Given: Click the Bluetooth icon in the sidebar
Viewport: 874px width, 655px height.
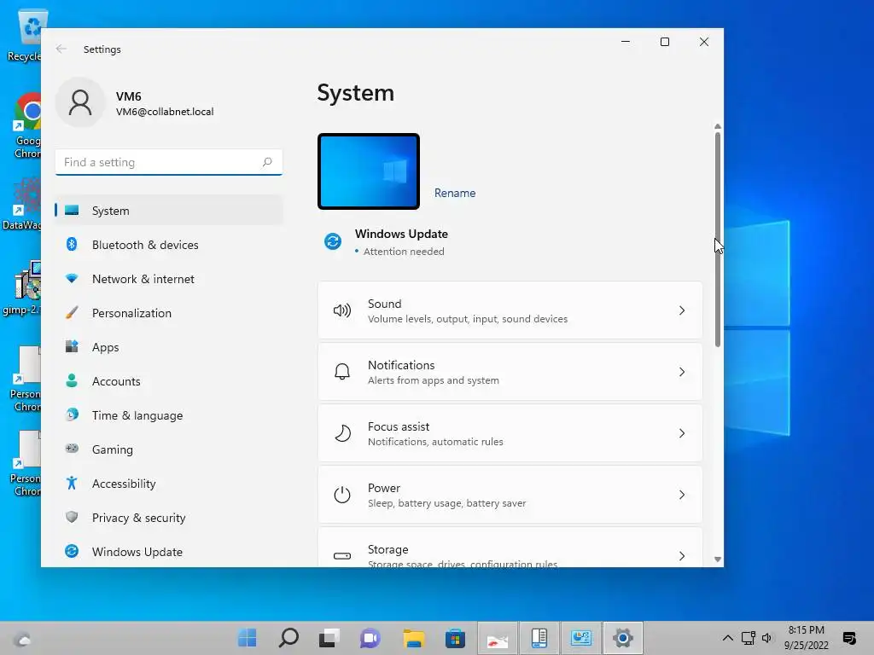Looking at the screenshot, I should [x=72, y=244].
